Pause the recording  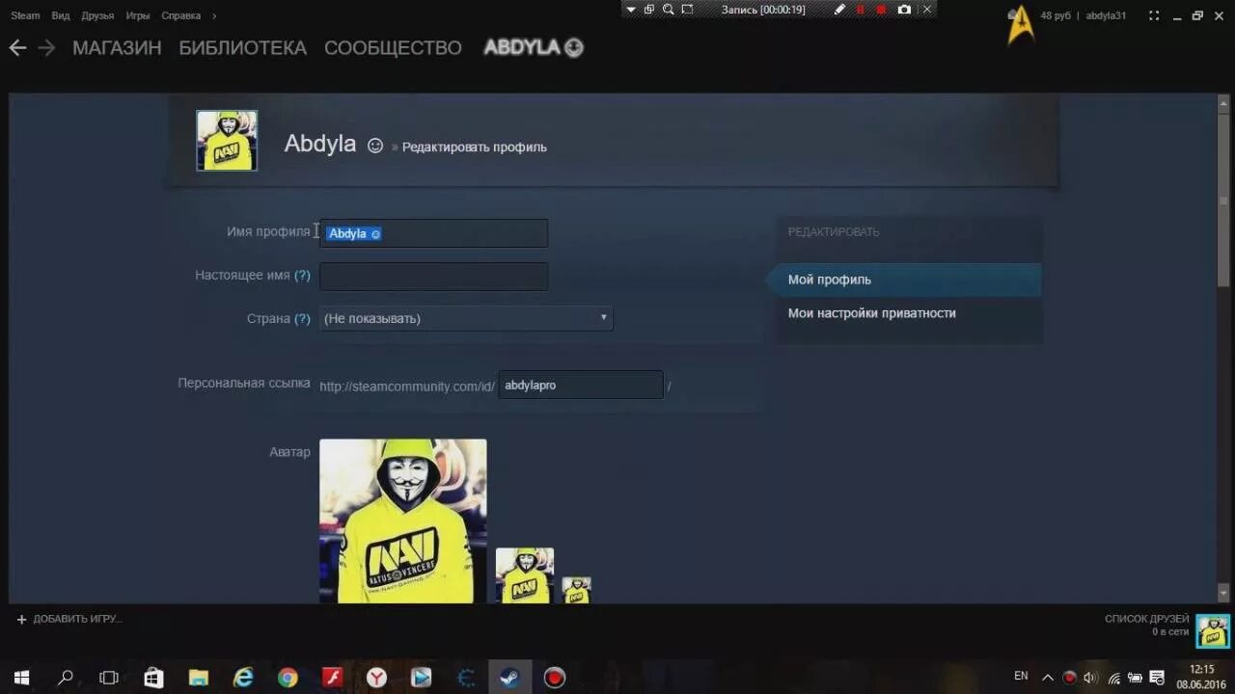(x=861, y=10)
